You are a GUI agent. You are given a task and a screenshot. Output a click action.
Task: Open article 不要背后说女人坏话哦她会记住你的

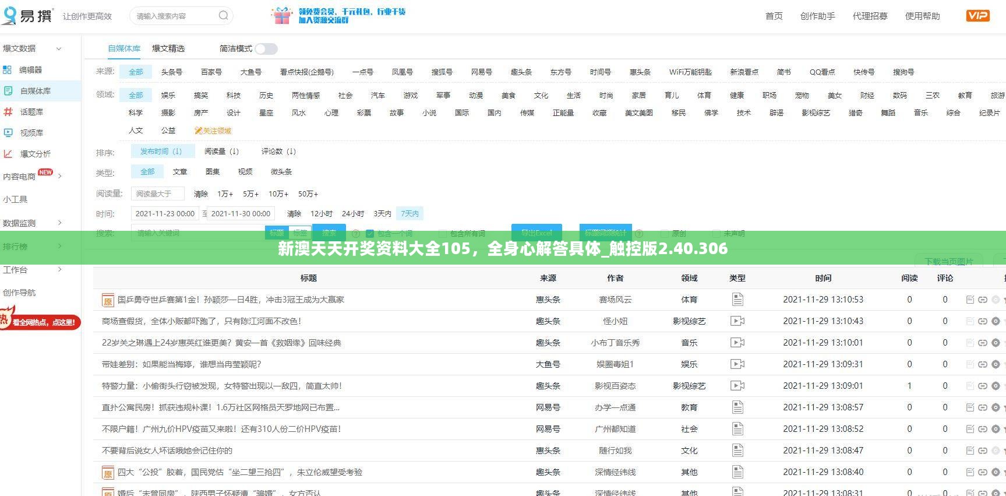tap(167, 451)
